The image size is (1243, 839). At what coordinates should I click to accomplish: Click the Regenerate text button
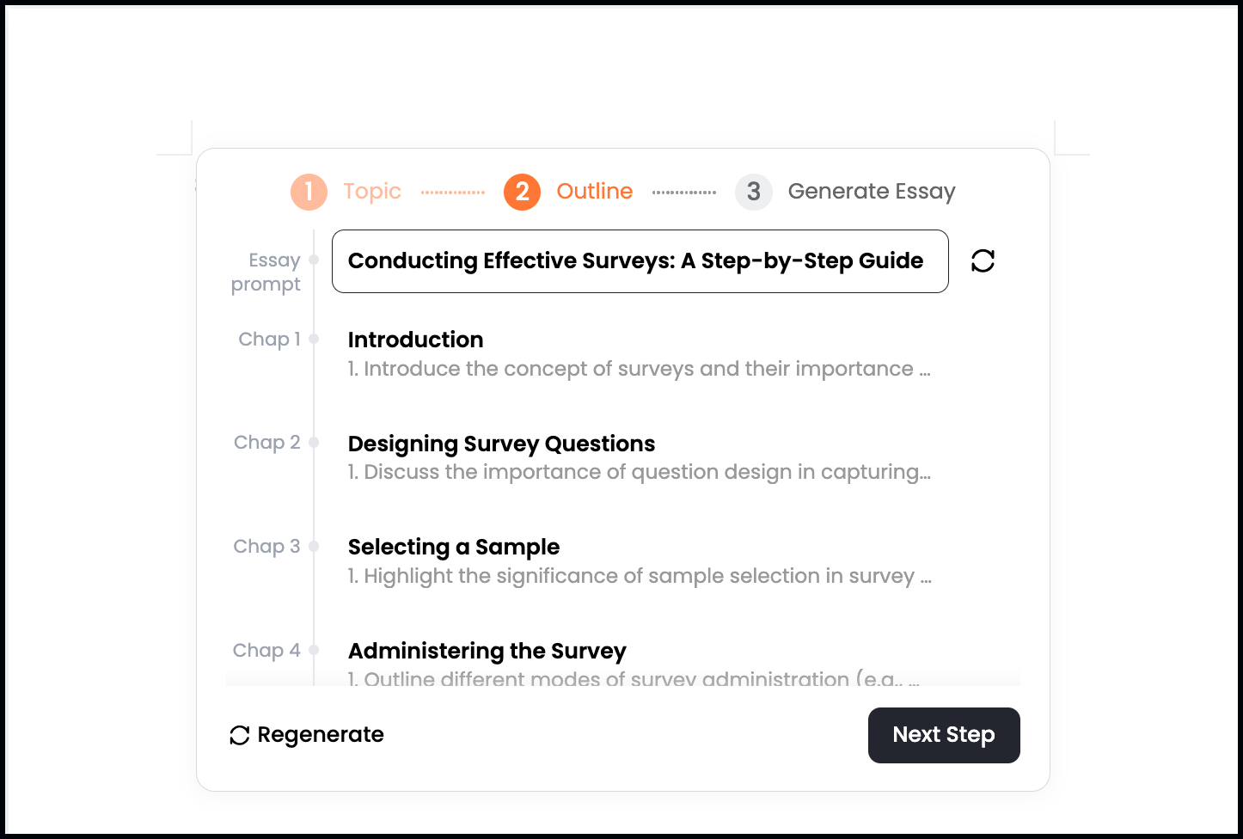click(321, 735)
